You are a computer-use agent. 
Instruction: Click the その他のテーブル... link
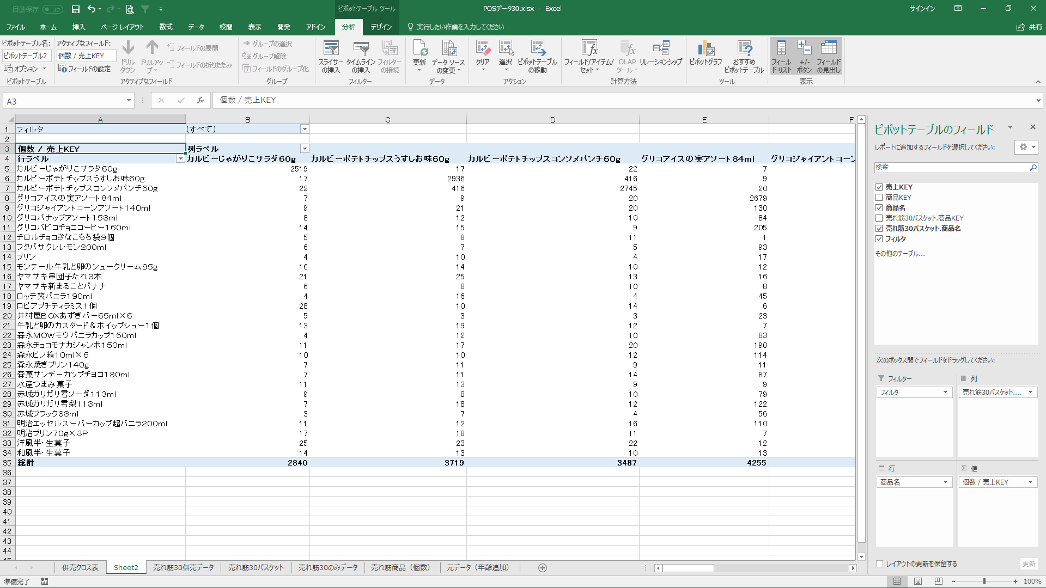pos(900,254)
